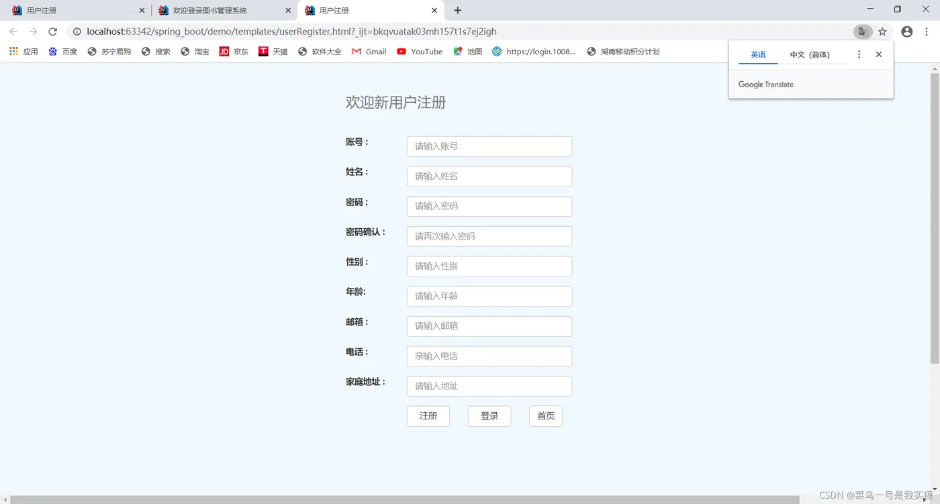
Task: Open the 京东 bookmark
Action: click(x=234, y=51)
